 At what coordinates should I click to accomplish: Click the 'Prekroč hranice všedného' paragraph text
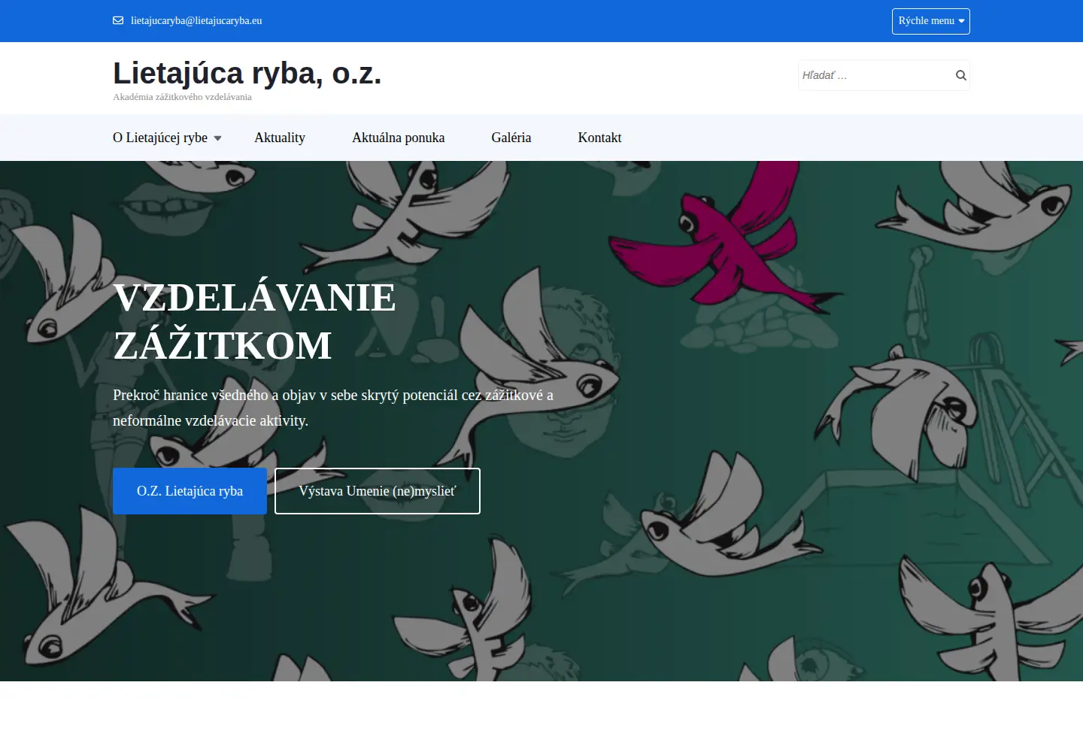333,408
